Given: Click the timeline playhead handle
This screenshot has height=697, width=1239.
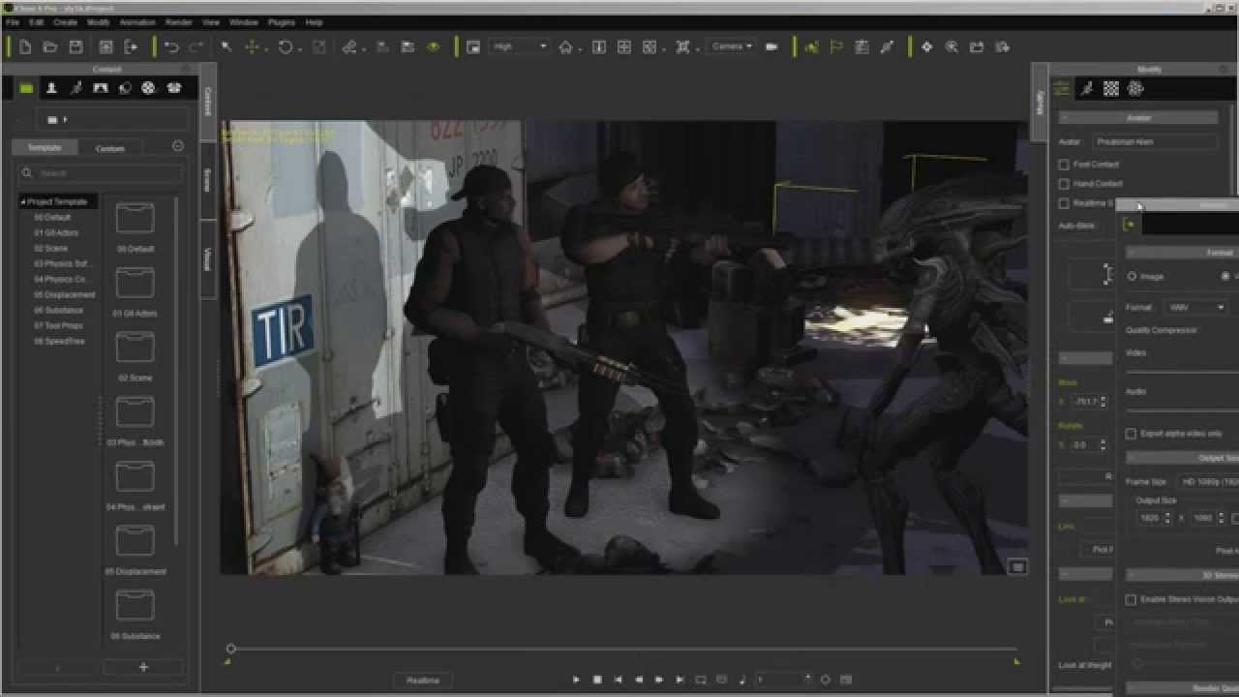Looking at the screenshot, I should pos(230,649).
